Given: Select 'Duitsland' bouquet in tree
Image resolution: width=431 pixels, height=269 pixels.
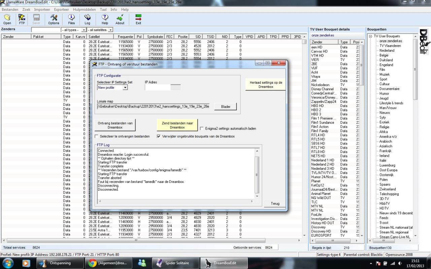Looking at the screenshot, I should click(x=386, y=60).
